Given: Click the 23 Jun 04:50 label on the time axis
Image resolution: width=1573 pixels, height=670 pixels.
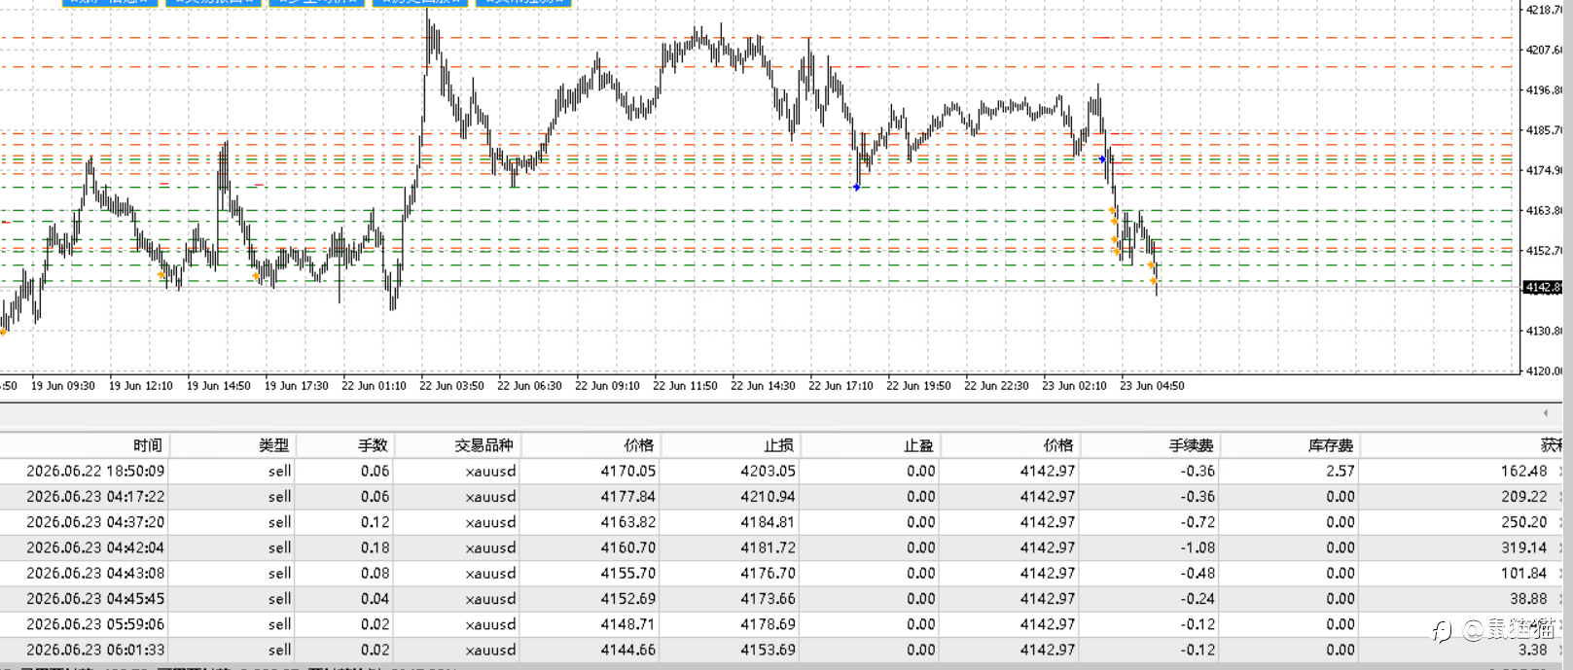Looking at the screenshot, I should tap(1152, 386).
